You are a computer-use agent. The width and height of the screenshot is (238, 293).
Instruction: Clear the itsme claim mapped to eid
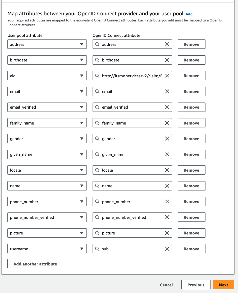167,76
